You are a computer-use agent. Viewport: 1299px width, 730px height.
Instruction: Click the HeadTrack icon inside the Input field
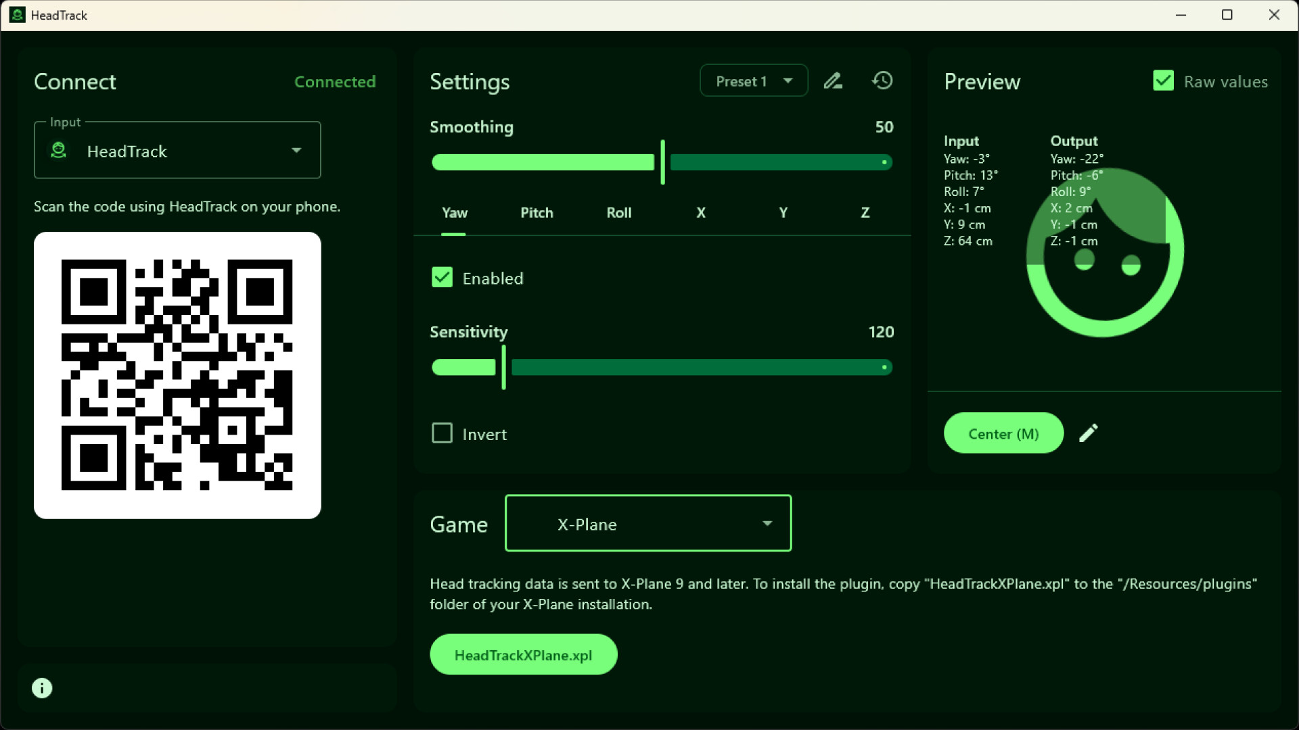tap(59, 150)
